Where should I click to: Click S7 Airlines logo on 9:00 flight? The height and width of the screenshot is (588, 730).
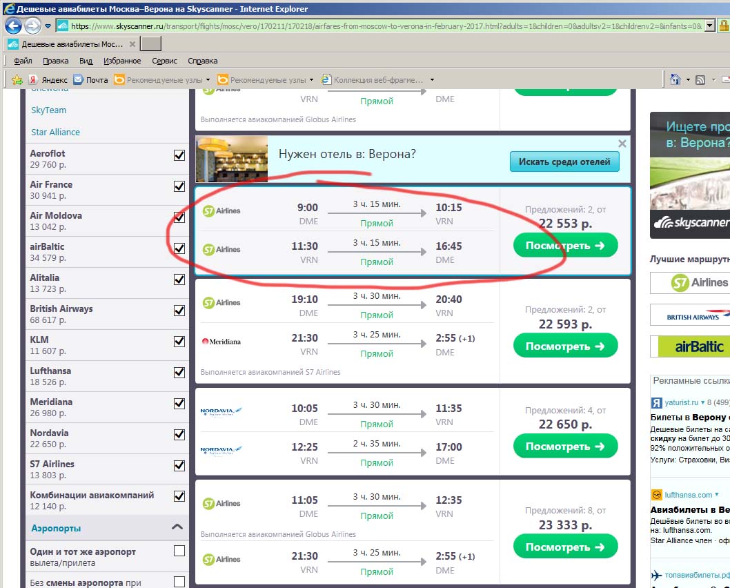[221, 211]
